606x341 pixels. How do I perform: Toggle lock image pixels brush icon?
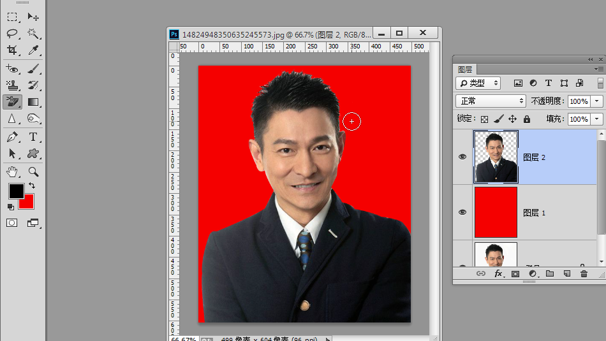click(499, 119)
